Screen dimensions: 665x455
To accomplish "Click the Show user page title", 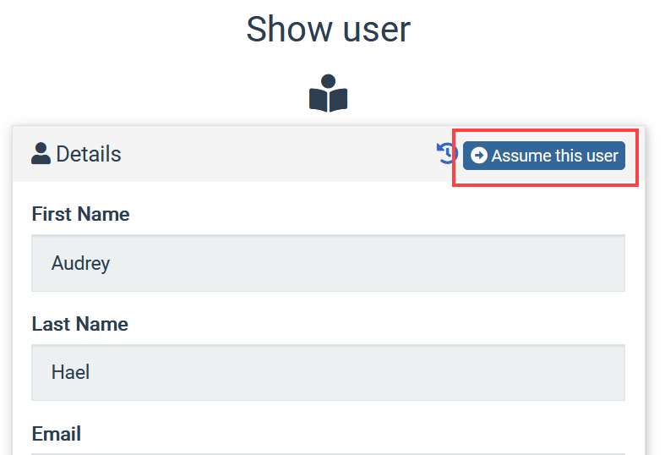I will pyautogui.click(x=328, y=29).
